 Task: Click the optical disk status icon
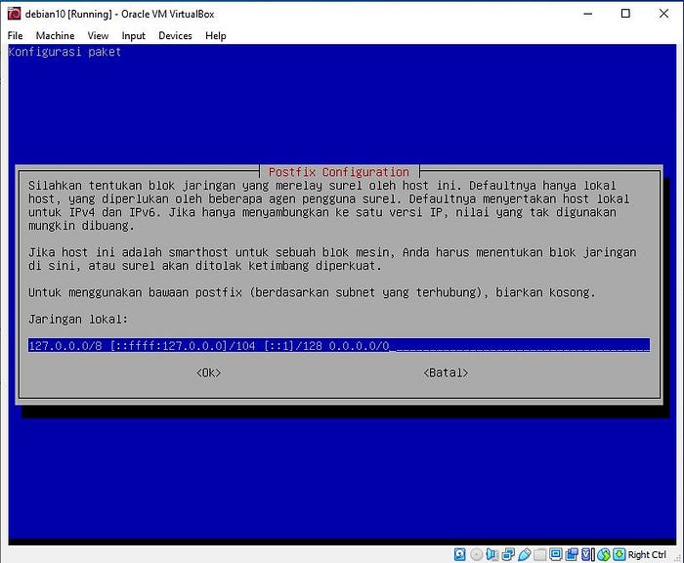[477, 555]
